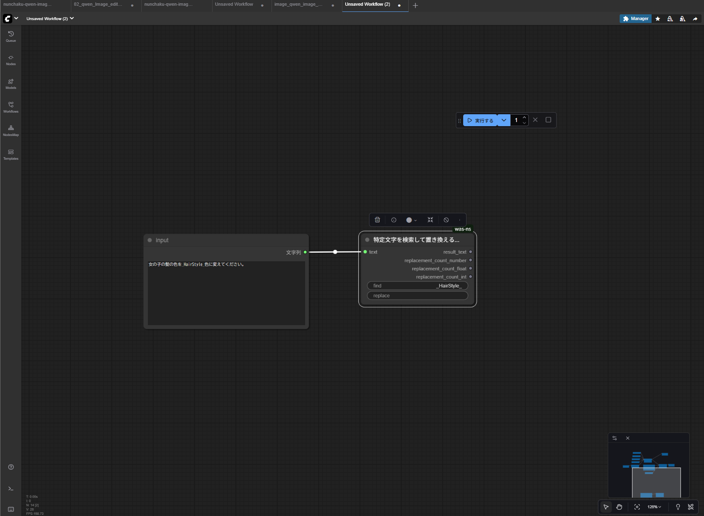Click the star favorites icon beside Manager
Image resolution: width=704 pixels, height=516 pixels.
pyautogui.click(x=658, y=18)
